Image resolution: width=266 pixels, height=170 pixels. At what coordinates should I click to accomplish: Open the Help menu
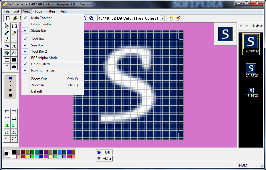click(63, 11)
